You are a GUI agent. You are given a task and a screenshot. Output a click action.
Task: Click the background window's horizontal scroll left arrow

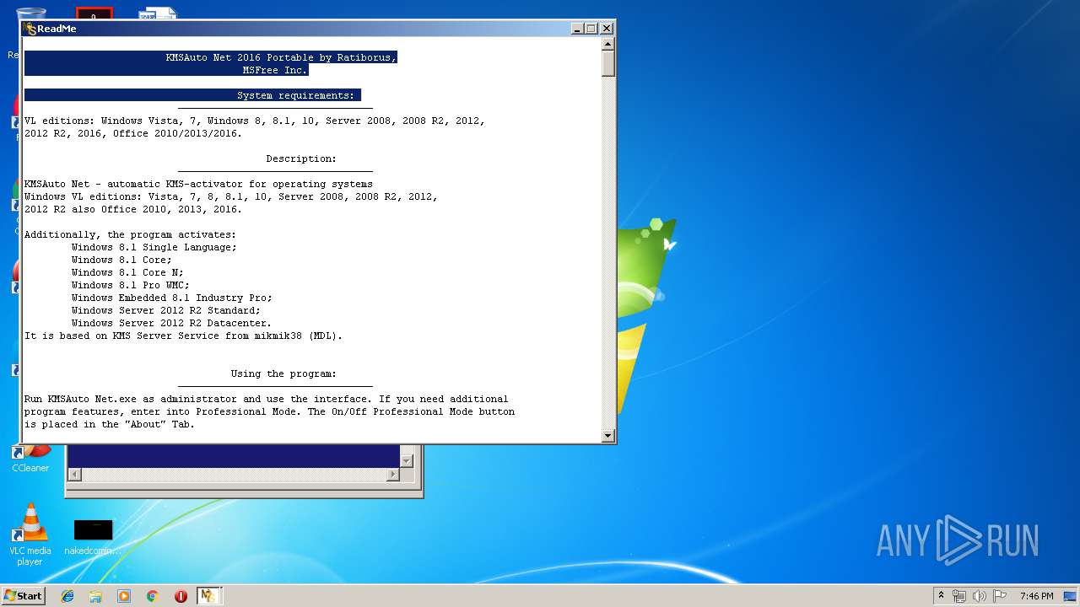click(x=74, y=475)
